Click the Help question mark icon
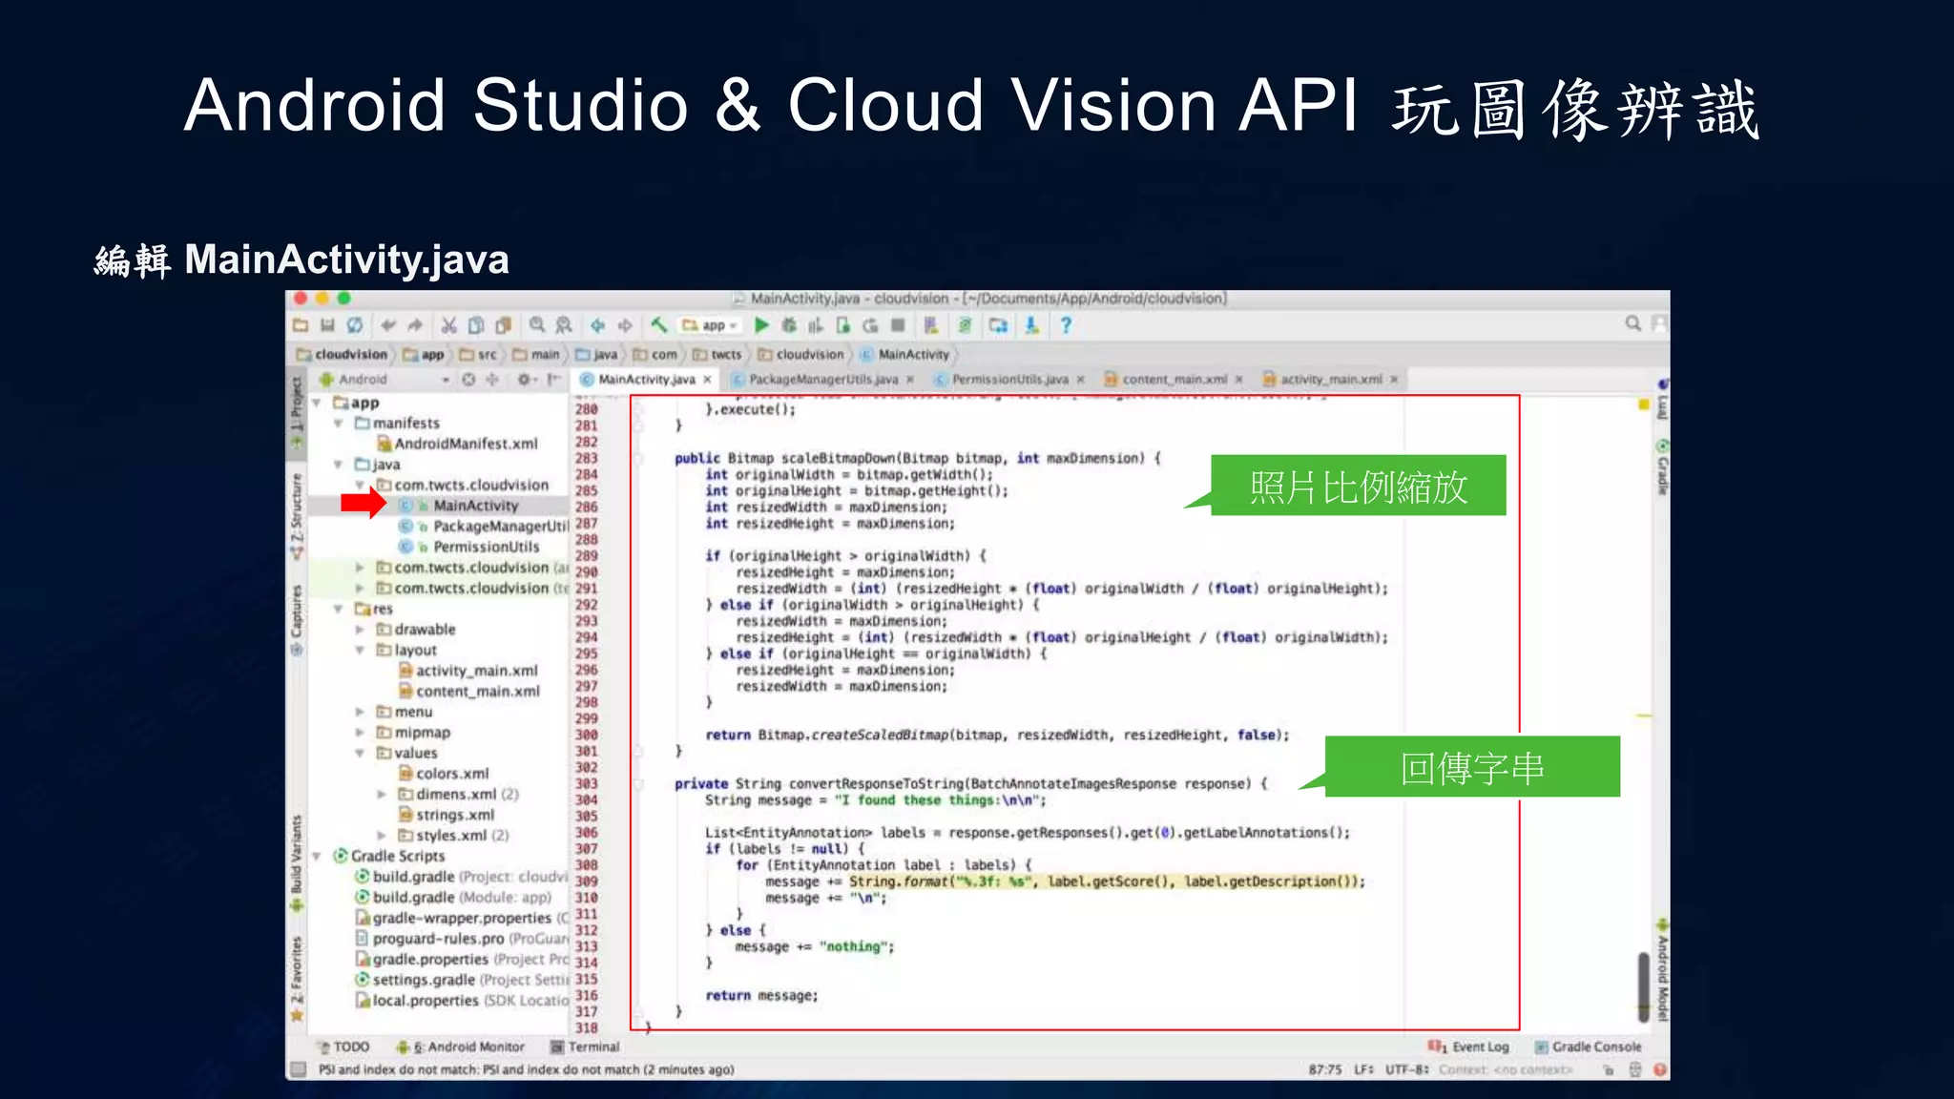Image resolution: width=1954 pixels, height=1099 pixels. click(1066, 325)
